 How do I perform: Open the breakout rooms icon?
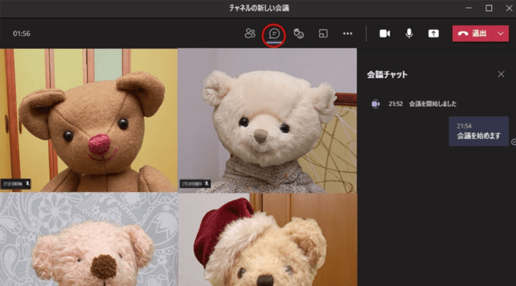(323, 34)
